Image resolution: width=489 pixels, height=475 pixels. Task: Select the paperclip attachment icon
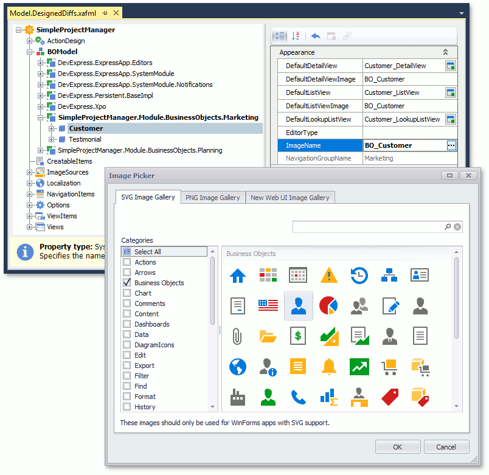(x=237, y=336)
